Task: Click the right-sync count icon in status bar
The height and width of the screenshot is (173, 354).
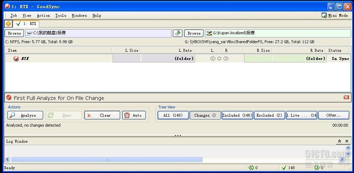Action: (x=317, y=168)
